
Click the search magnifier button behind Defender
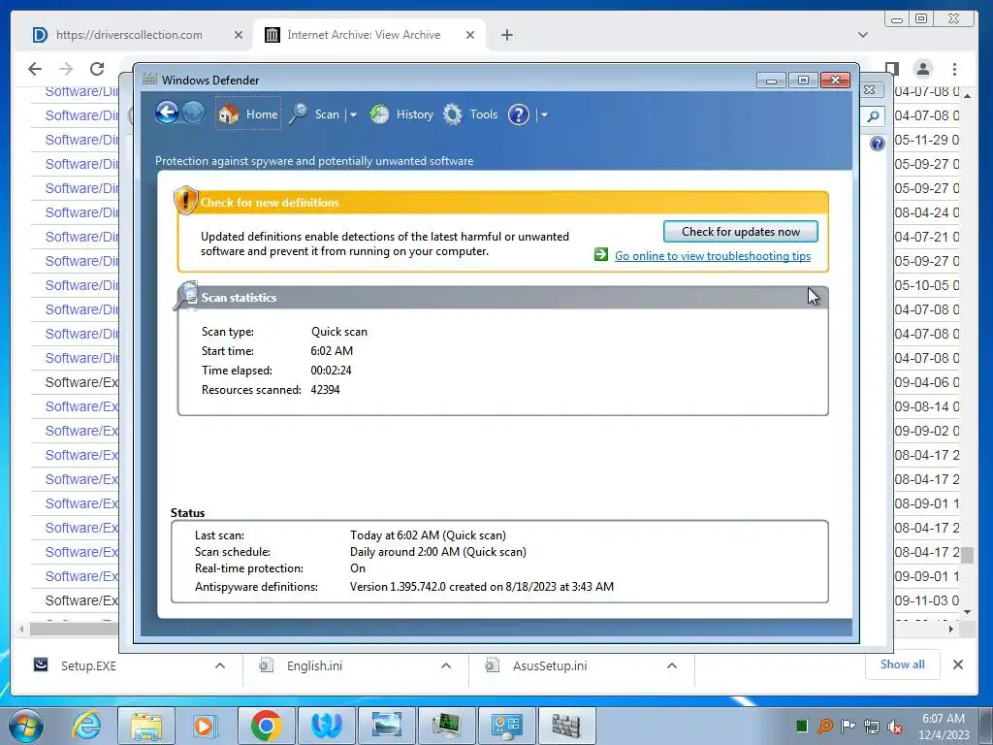click(874, 116)
